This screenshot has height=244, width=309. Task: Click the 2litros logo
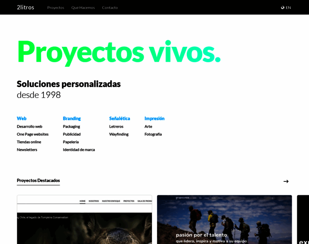26,7
